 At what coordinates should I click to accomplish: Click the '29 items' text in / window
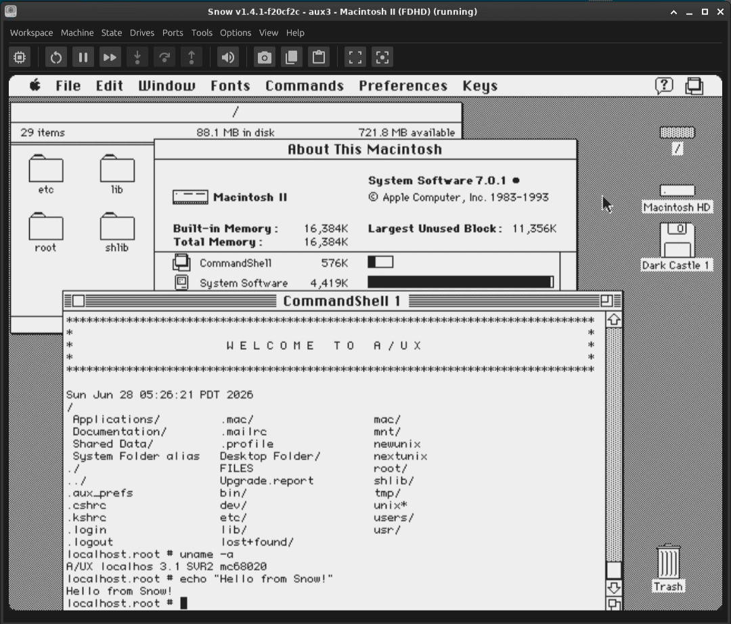click(x=43, y=133)
